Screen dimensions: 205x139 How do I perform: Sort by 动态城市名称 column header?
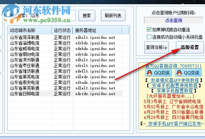[x=29, y=30]
